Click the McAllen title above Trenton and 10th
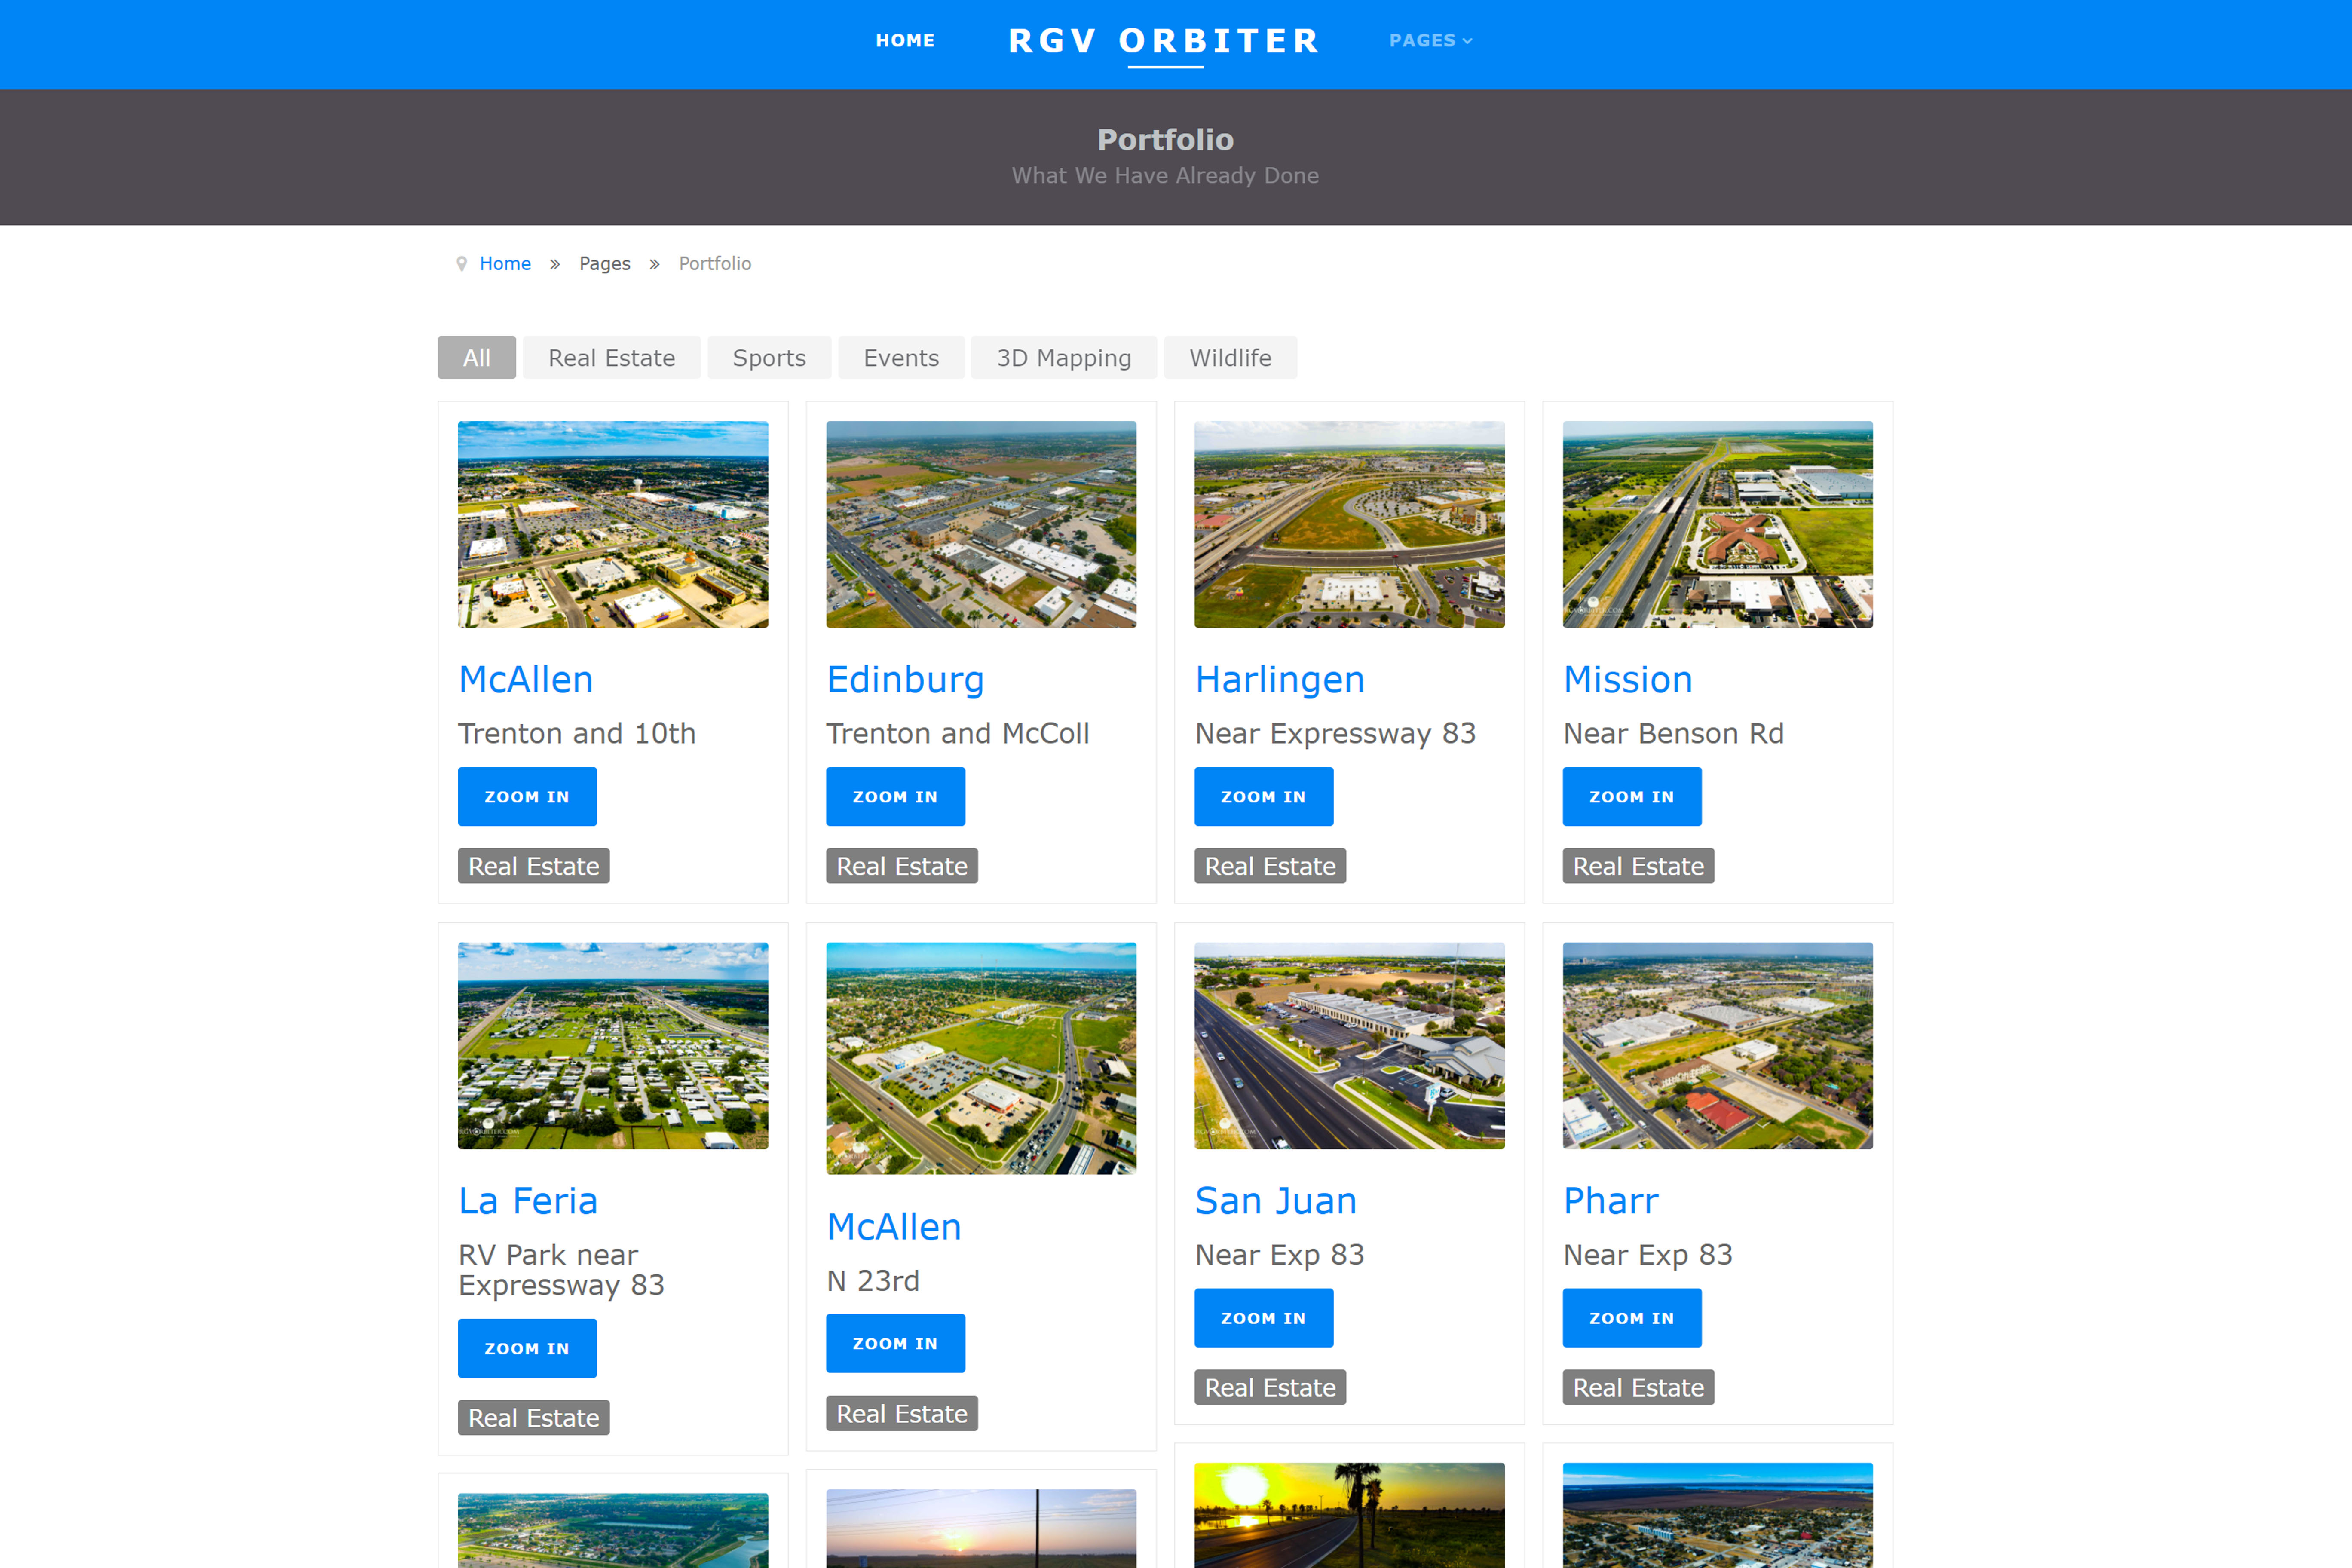The height and width of the screenshot is (1568, 2352). 526,679
